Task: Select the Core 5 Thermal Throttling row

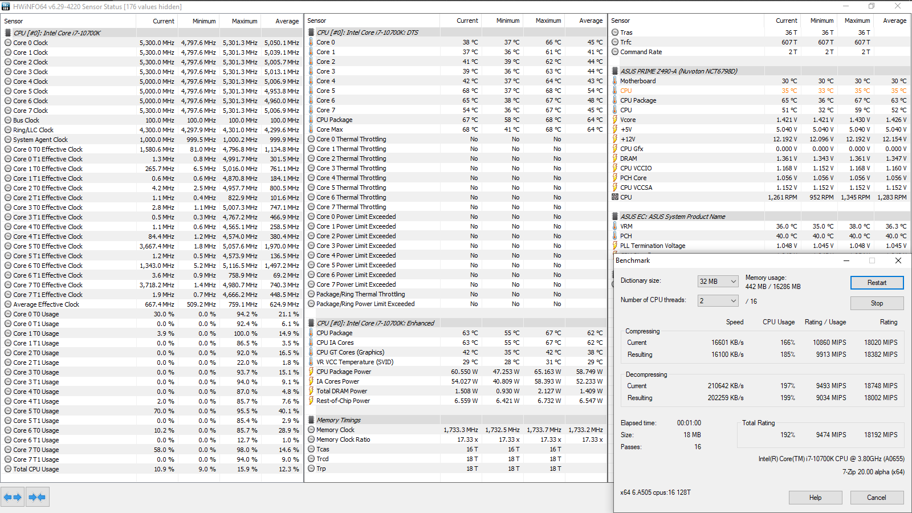Action: coord(456,188)
